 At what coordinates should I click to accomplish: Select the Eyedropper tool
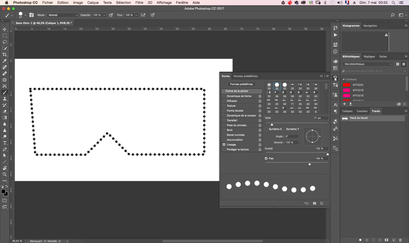point(4,61)
